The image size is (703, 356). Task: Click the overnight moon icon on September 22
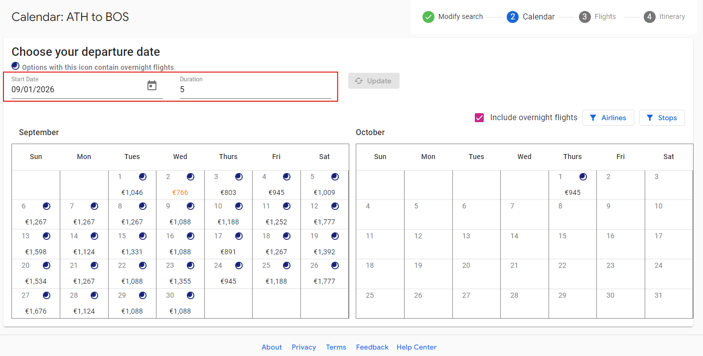pyautogui.click(x=142, y=265)
